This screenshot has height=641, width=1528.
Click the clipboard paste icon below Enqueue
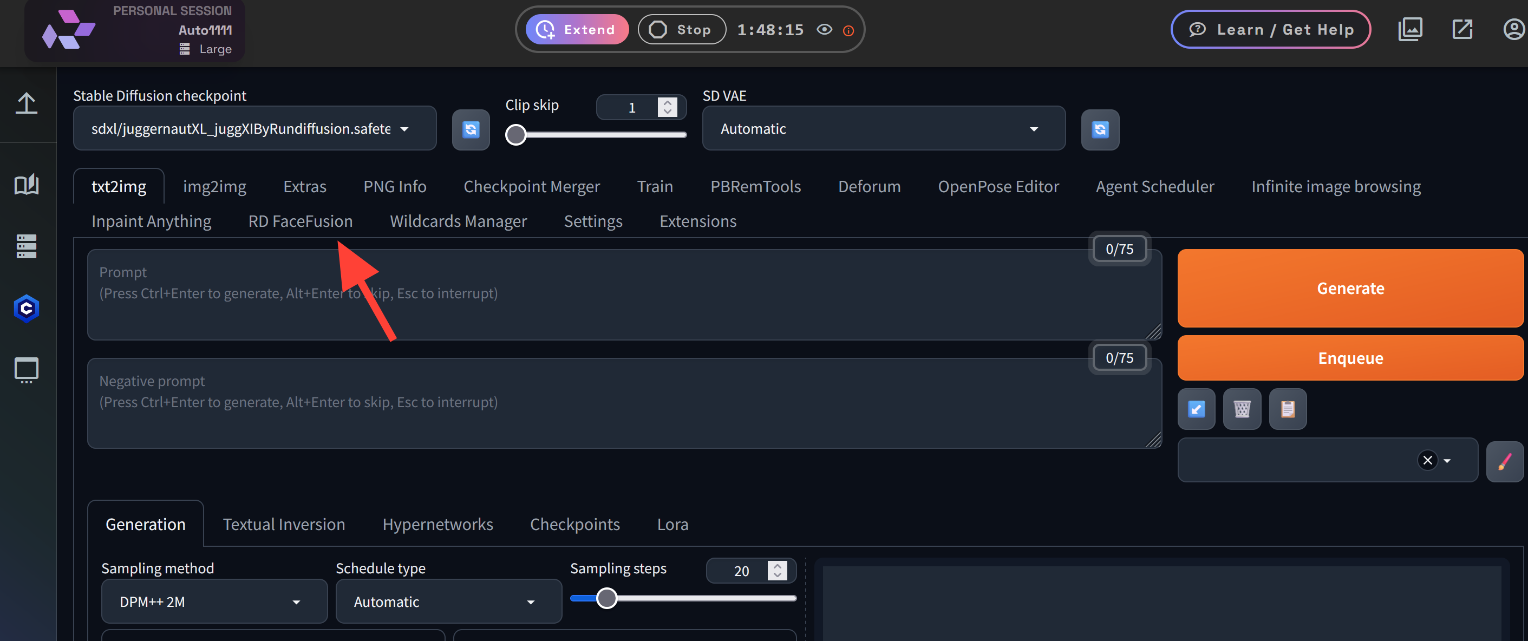tap(1287, 409)
